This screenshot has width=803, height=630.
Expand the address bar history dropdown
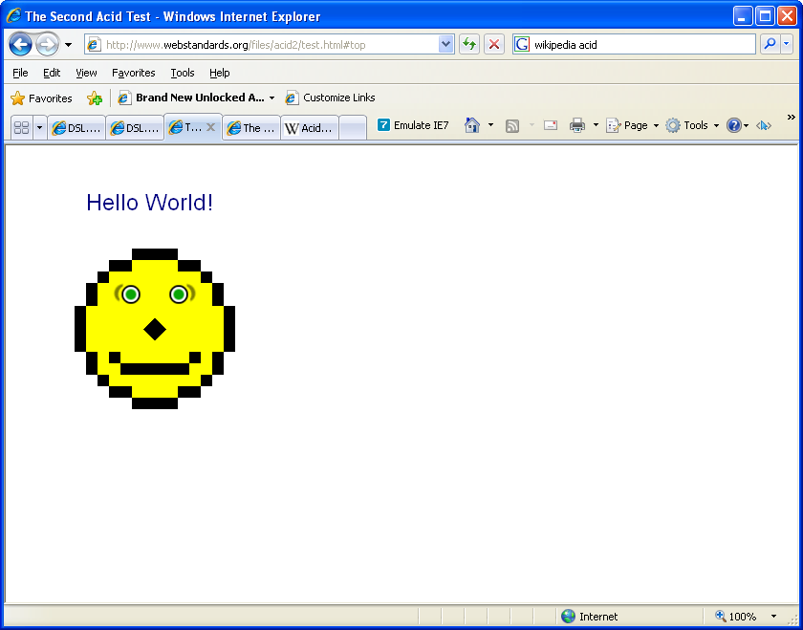pyautogui.click(x=446, y=45)
